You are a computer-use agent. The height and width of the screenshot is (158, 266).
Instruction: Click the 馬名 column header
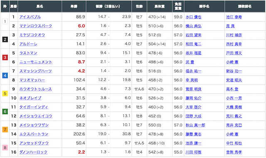pos(40,6)
